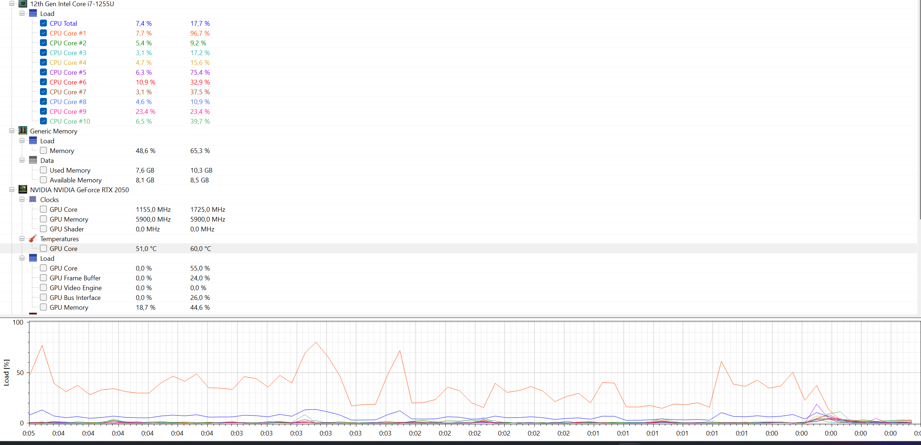Click the Generic Memory chip icon
Screen dimensions: 921x445
(x=23, y=131)
